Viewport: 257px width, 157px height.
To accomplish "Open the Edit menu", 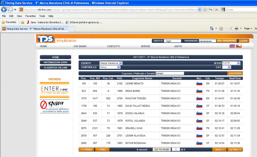I will tap(11, 16).
